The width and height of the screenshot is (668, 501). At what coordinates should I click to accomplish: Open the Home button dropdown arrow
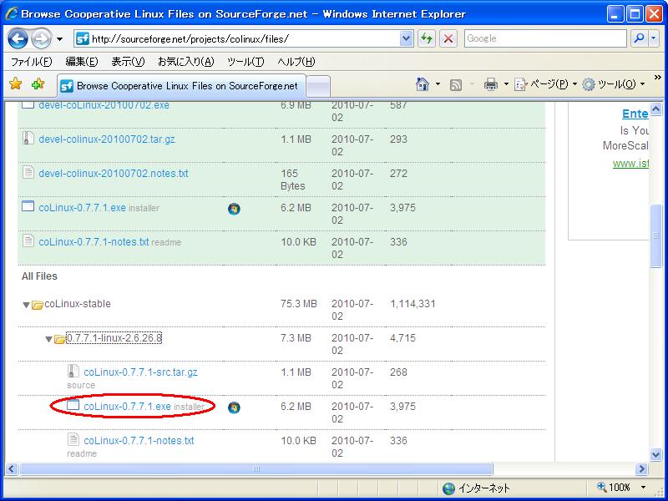pos(438,84)
